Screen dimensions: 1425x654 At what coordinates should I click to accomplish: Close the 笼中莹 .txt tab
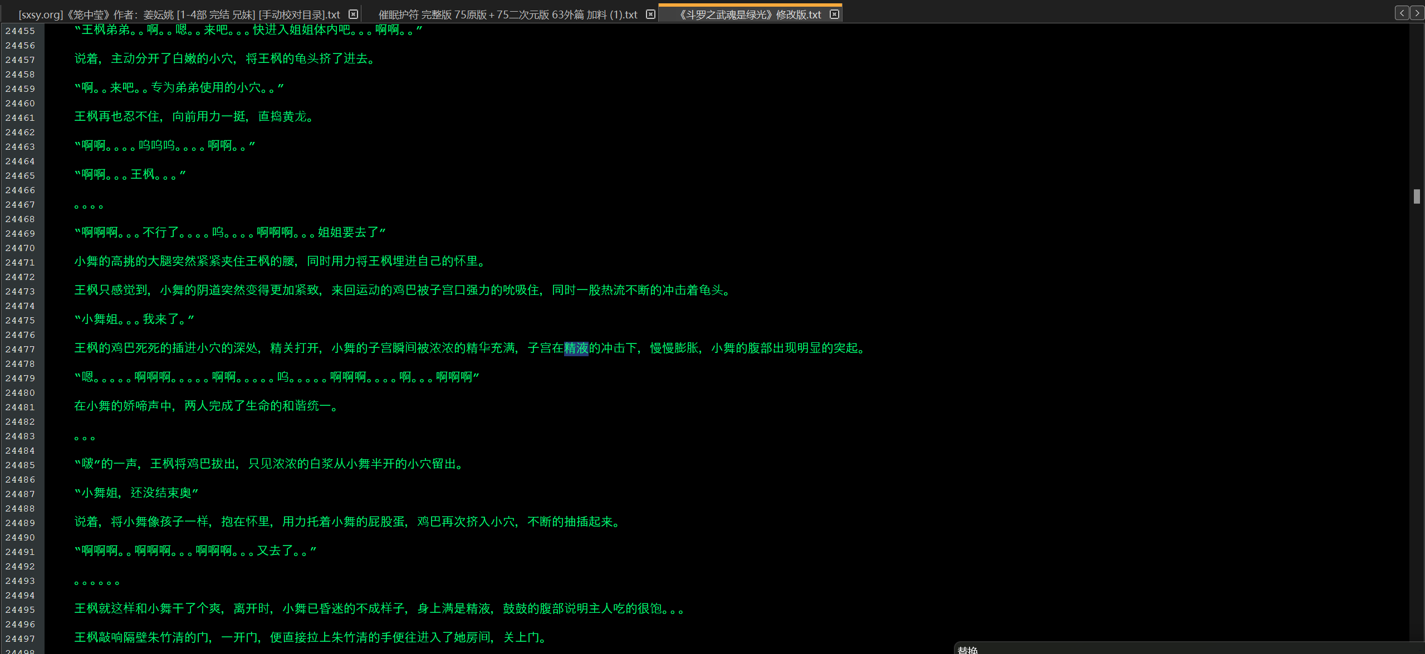click(x=353, y=14)
